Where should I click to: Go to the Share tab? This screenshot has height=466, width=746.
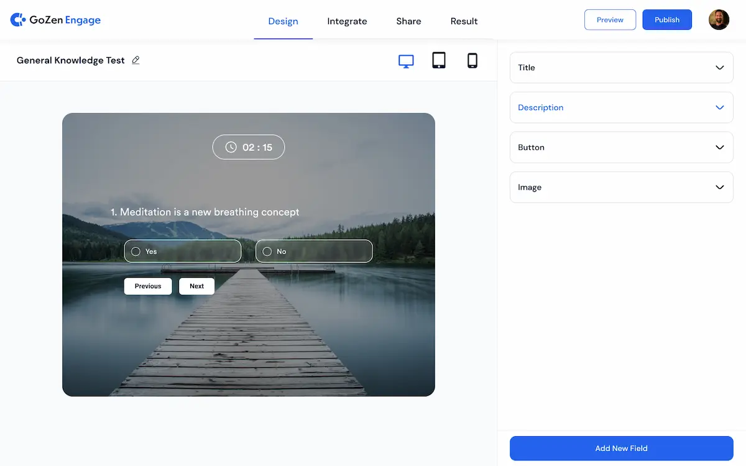(x=408, y=21)
